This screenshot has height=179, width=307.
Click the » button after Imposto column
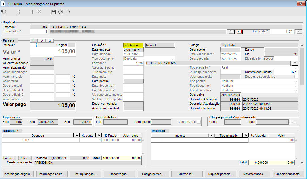pyautogui.click(x=212, y=135)
